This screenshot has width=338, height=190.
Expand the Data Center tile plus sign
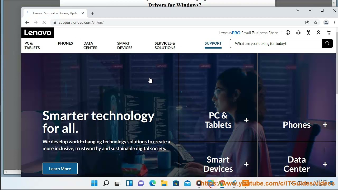pyautogui.click(x=325, y=164)
